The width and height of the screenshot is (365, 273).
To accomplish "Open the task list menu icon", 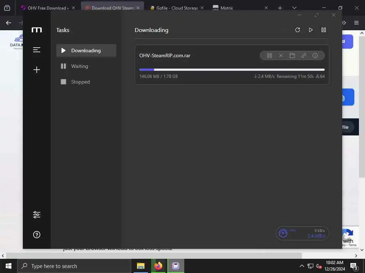I will tap(37, 50).
